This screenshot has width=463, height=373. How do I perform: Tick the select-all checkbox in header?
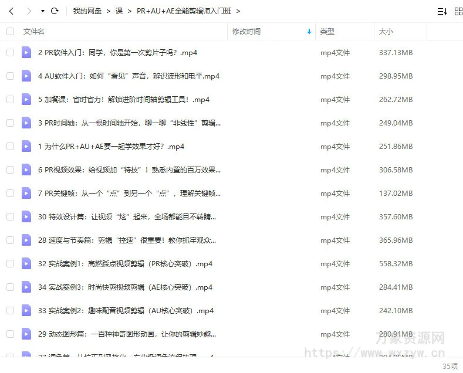pyautogui.click(x=11, y=31)
